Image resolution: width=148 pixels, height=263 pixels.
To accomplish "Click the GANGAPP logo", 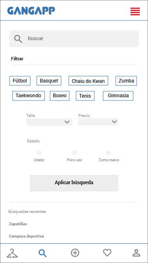I will [x=31, y=11].
